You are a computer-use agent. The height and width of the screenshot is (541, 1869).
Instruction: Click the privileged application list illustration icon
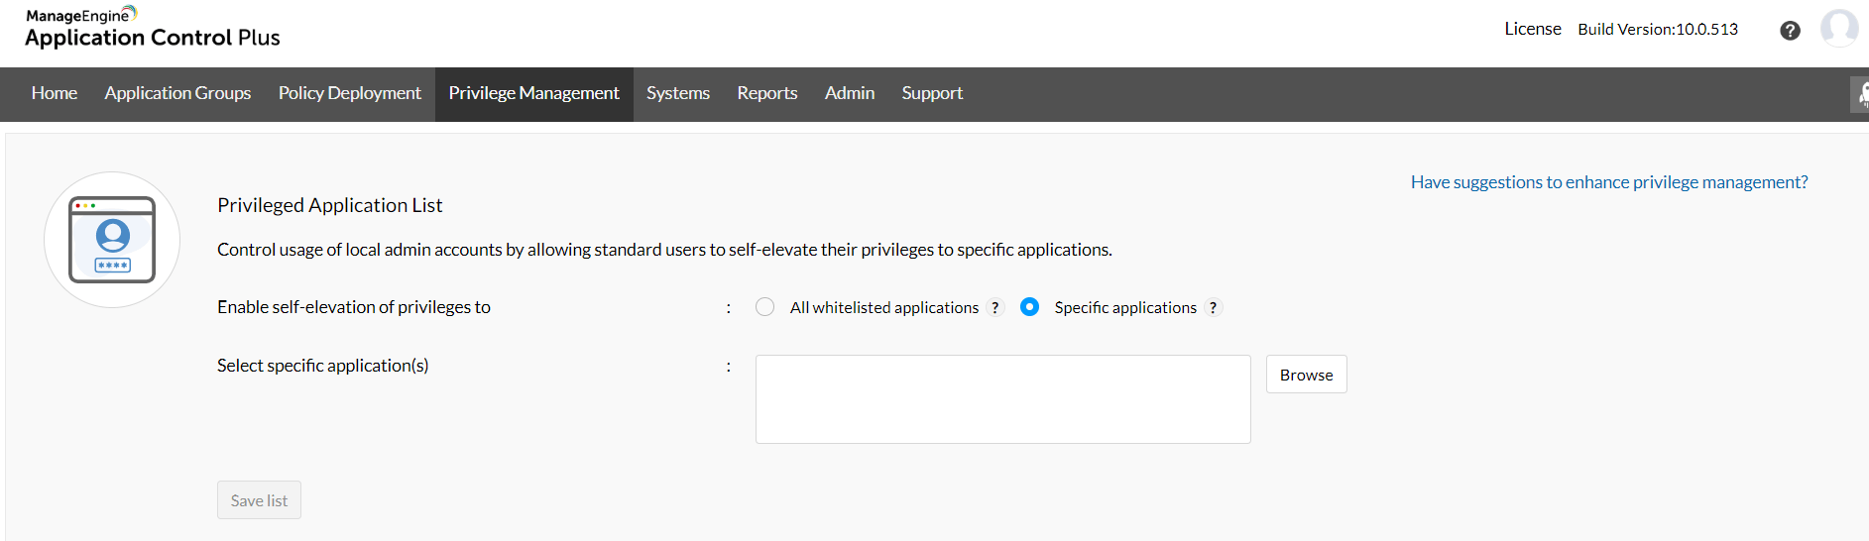(x=112, y=240)
